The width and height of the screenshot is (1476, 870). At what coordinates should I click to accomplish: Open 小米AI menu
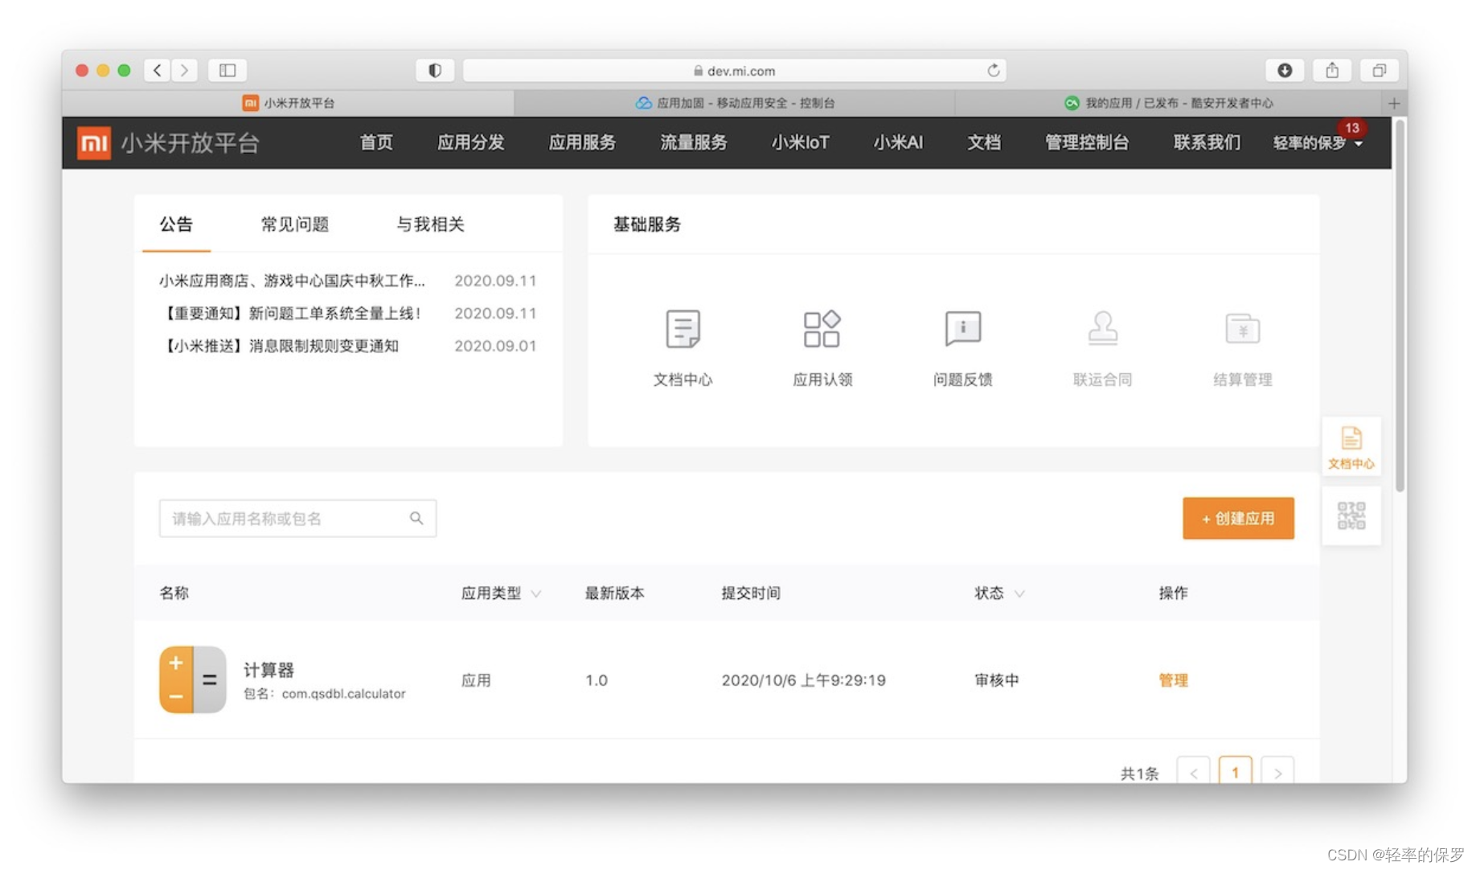coord(898,143)
